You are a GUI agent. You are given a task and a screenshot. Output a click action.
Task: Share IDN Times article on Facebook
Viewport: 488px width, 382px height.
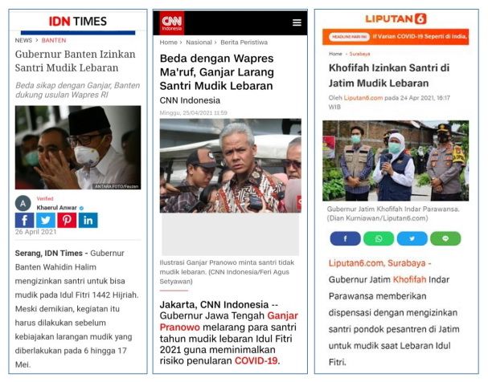click(24, 220)
